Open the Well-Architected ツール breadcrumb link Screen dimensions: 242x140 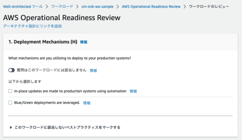click(x=23, y=7)
